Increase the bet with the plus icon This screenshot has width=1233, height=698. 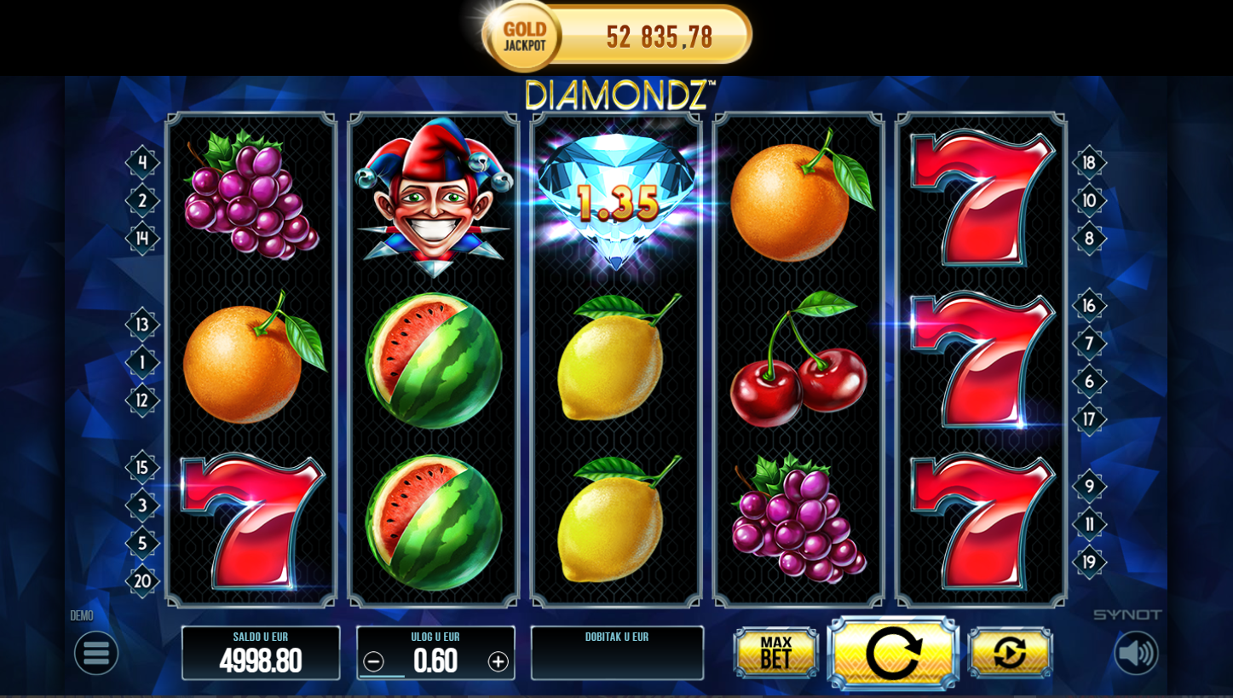click(x=498, y=661)
